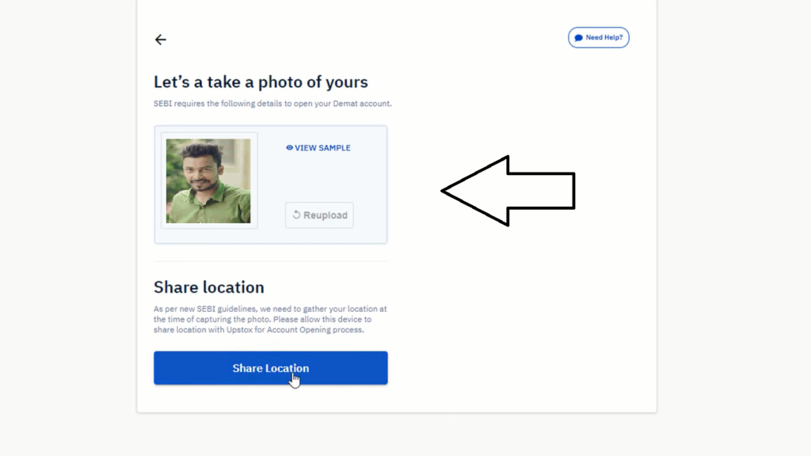Click the circular arrow icon on Reupload
Screen dimensions: 811x456
pos(296,215)
